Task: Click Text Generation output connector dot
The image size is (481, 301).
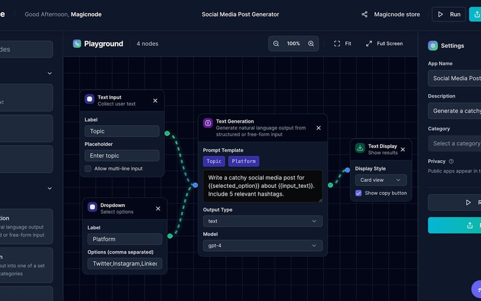Action: click(330, 185)
